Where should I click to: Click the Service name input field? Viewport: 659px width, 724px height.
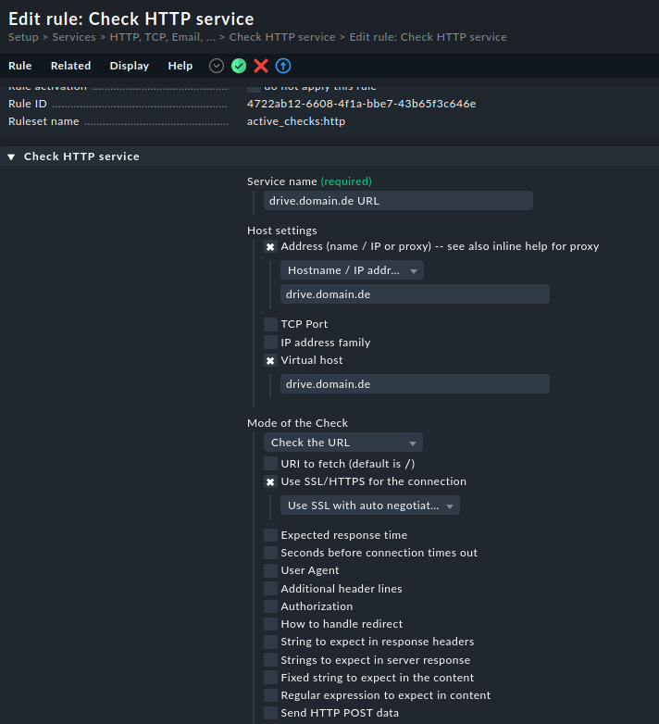(x=398, y=201)
